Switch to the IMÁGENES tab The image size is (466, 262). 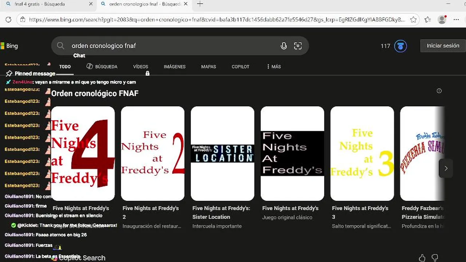click(x=175, y=67)
